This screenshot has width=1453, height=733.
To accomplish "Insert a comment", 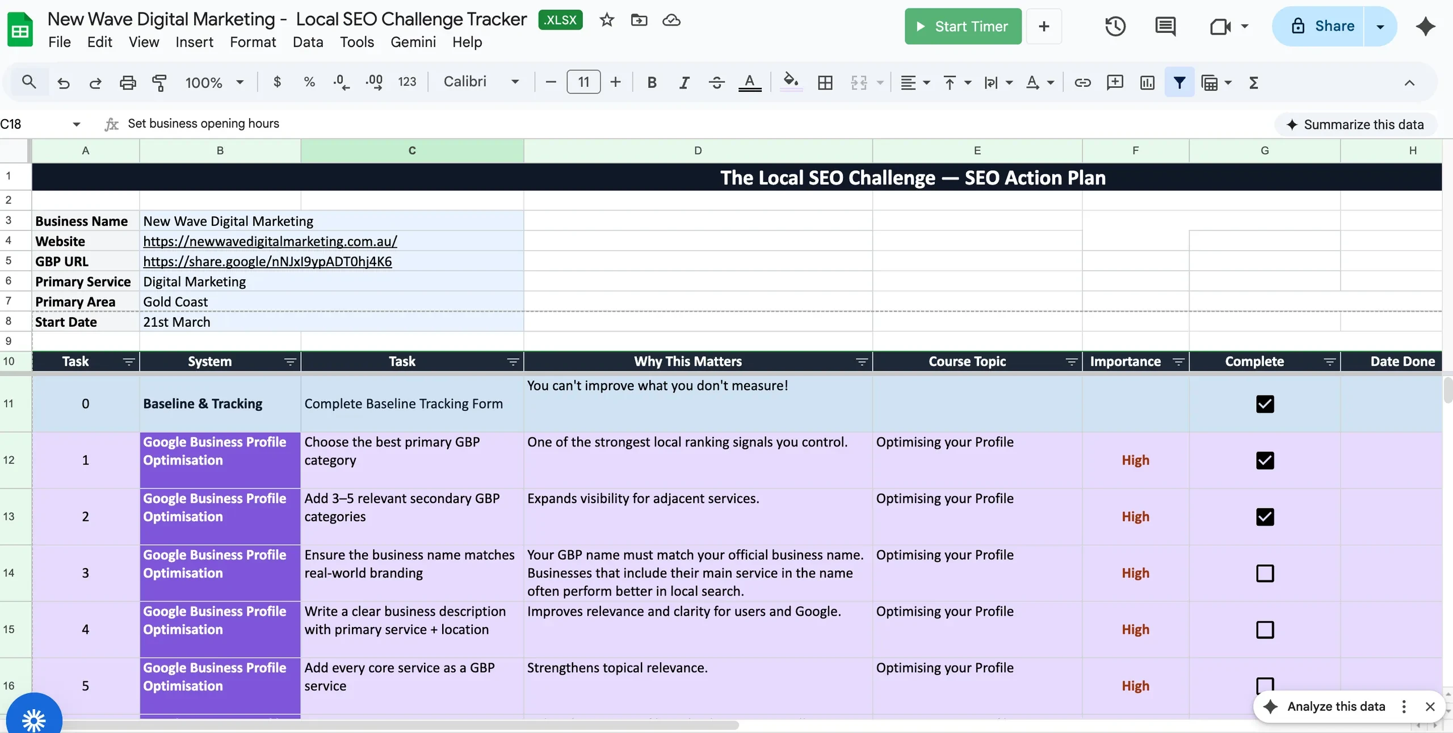I will [x=1115, y=83].
